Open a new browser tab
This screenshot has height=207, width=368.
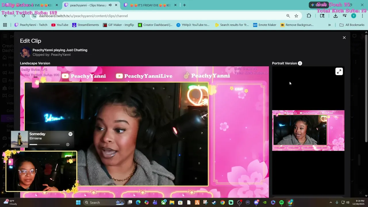point(184,5)
